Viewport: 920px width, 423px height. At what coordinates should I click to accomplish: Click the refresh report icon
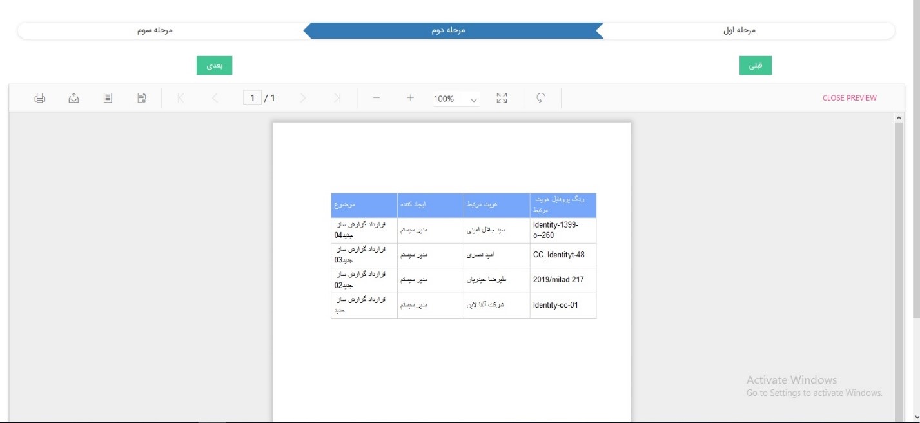[542, 98]
